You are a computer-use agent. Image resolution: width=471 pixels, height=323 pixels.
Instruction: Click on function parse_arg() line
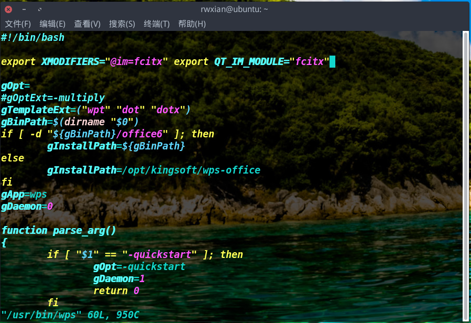[59, 231]
